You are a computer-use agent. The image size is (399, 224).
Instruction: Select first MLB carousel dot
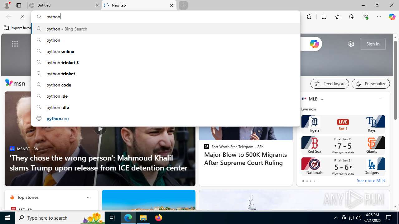[x=303, y=181]
